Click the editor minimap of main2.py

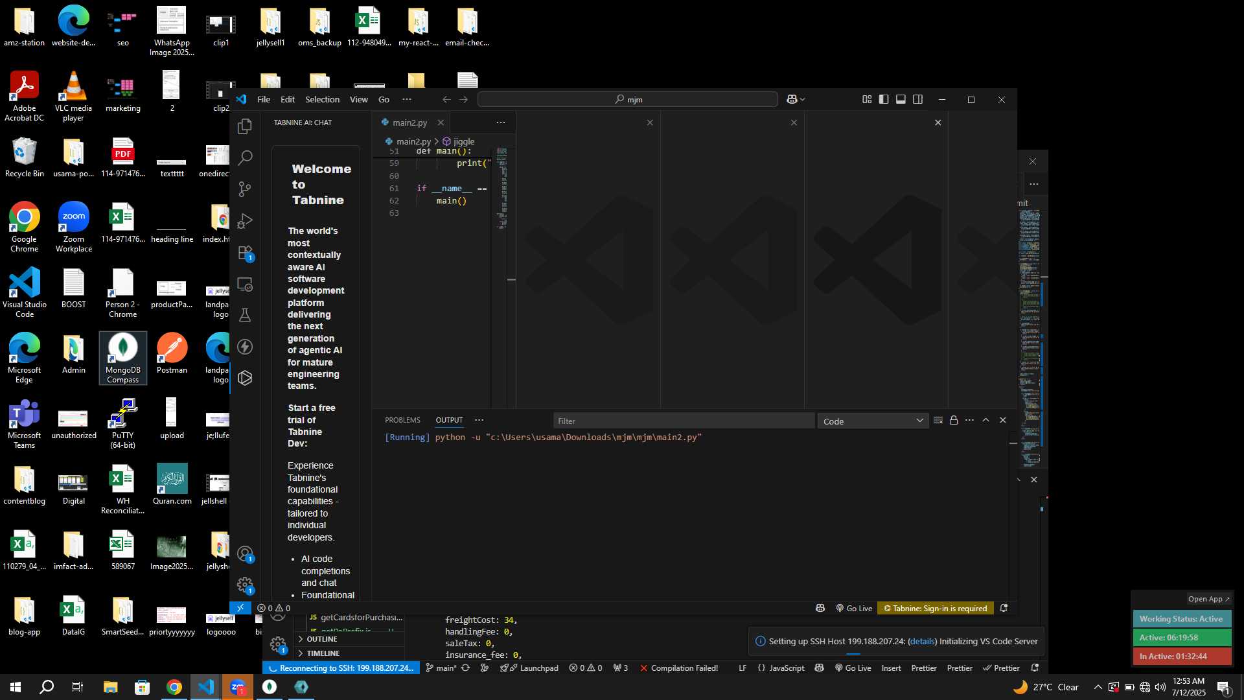click(501, 188)
